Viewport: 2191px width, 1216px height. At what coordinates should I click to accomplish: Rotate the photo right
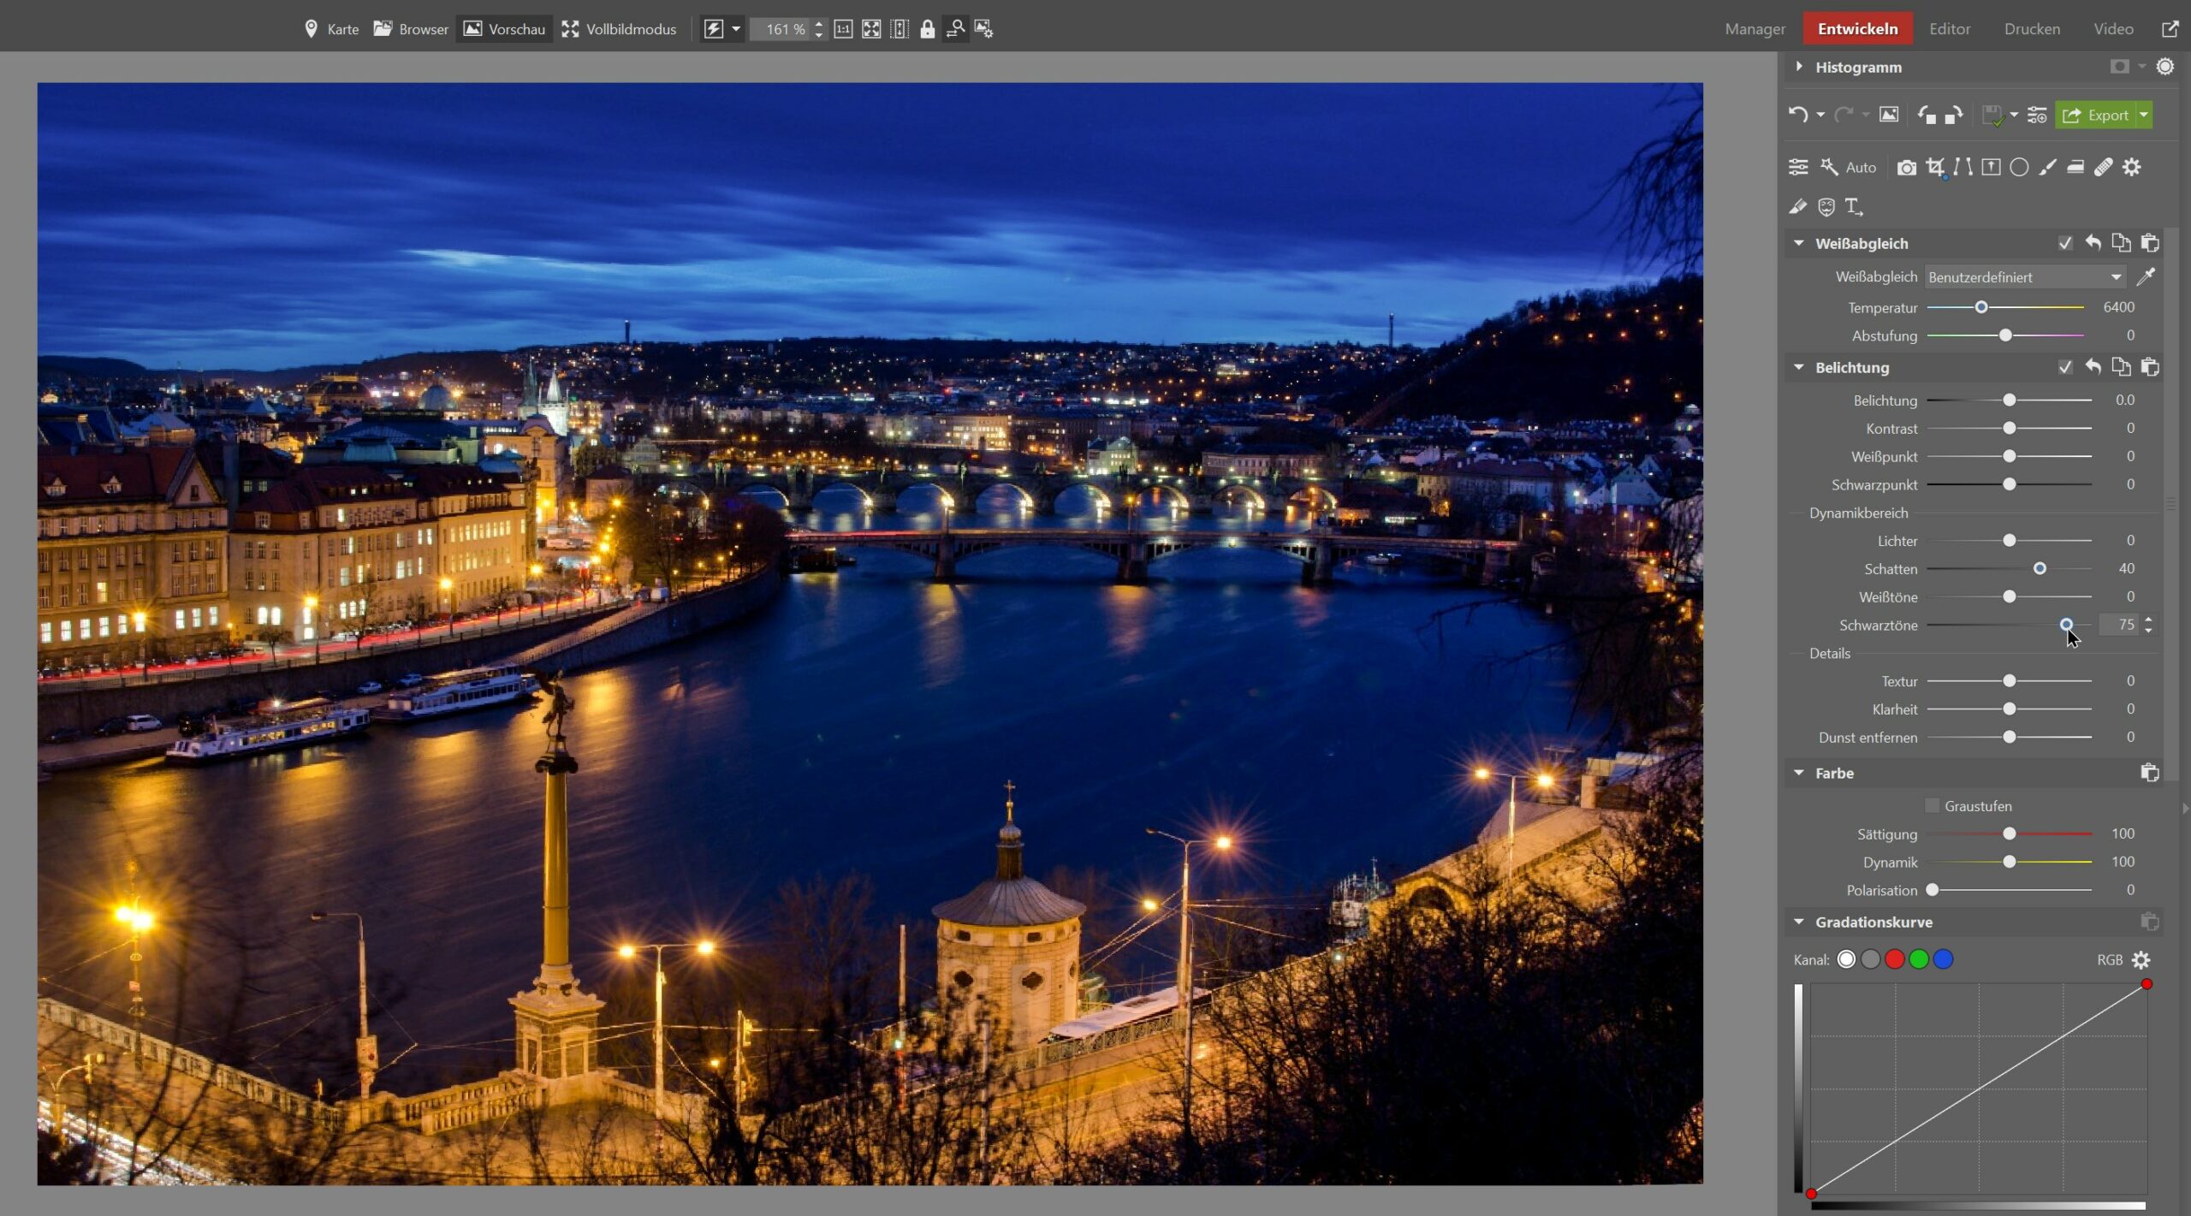1954,115
